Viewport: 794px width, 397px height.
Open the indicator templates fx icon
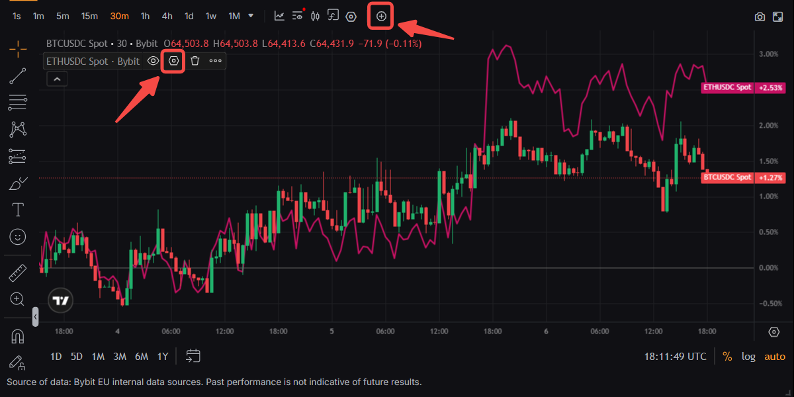pos(333,16)
